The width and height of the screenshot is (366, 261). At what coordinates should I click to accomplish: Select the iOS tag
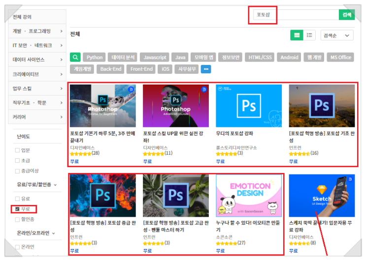click(x=165, y=69)
